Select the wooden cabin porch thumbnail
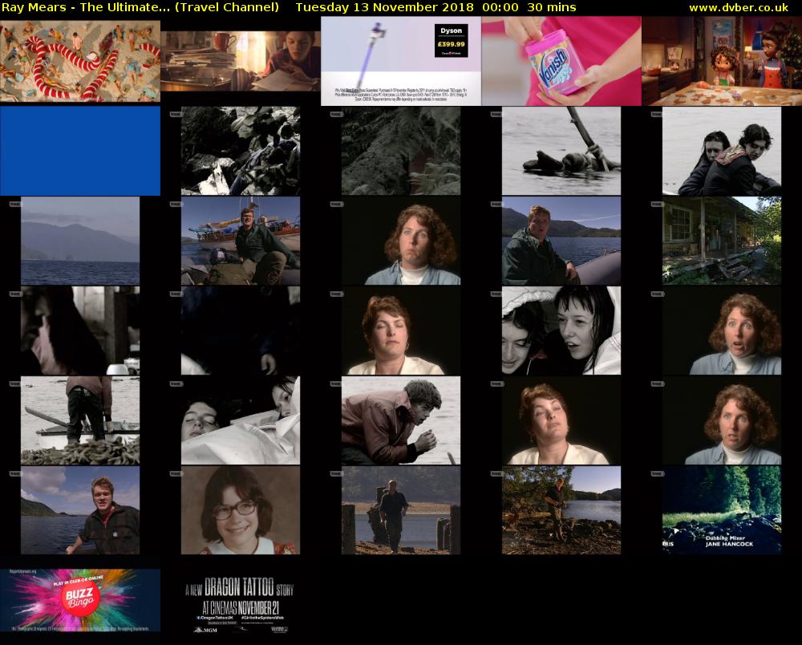Viewport: 802px width, 645px height. [x=722, y=241]
